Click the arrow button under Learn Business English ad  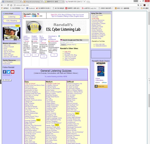pyautogui.click(x=27, y=55)
